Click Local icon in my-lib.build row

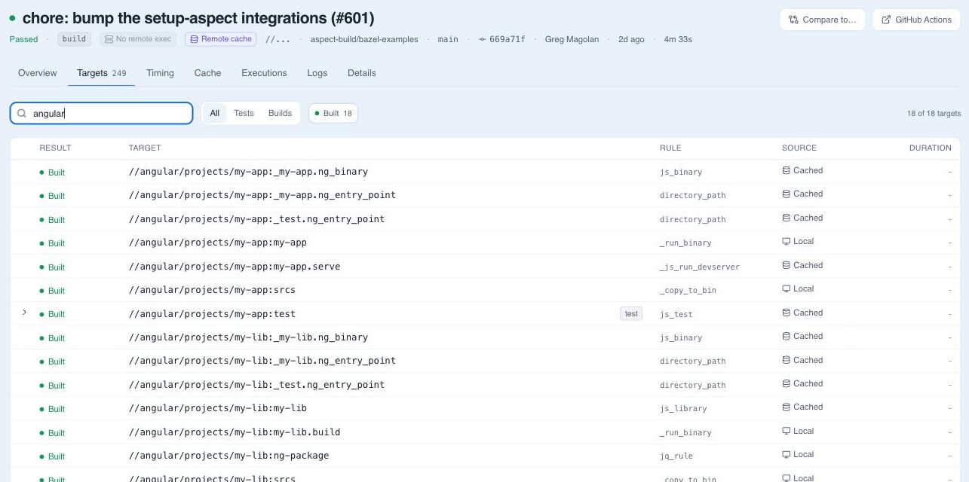click(x=787, y=431)
